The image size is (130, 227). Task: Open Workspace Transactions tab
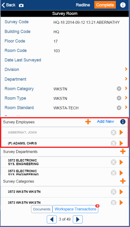tap(75, 209)
